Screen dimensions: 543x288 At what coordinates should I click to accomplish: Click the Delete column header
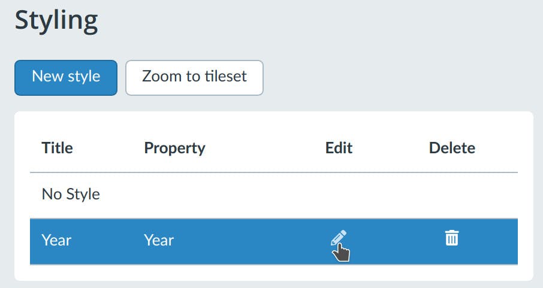point(452,148)
